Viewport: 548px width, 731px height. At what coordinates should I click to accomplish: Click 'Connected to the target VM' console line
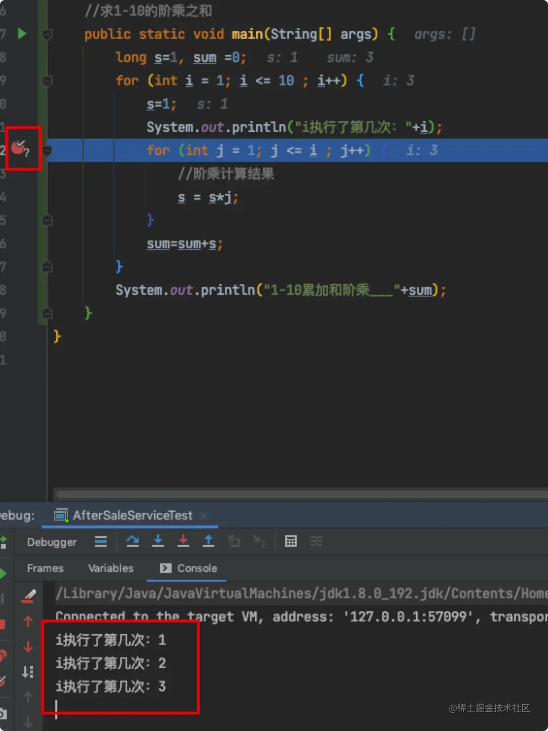click(301, 617)
